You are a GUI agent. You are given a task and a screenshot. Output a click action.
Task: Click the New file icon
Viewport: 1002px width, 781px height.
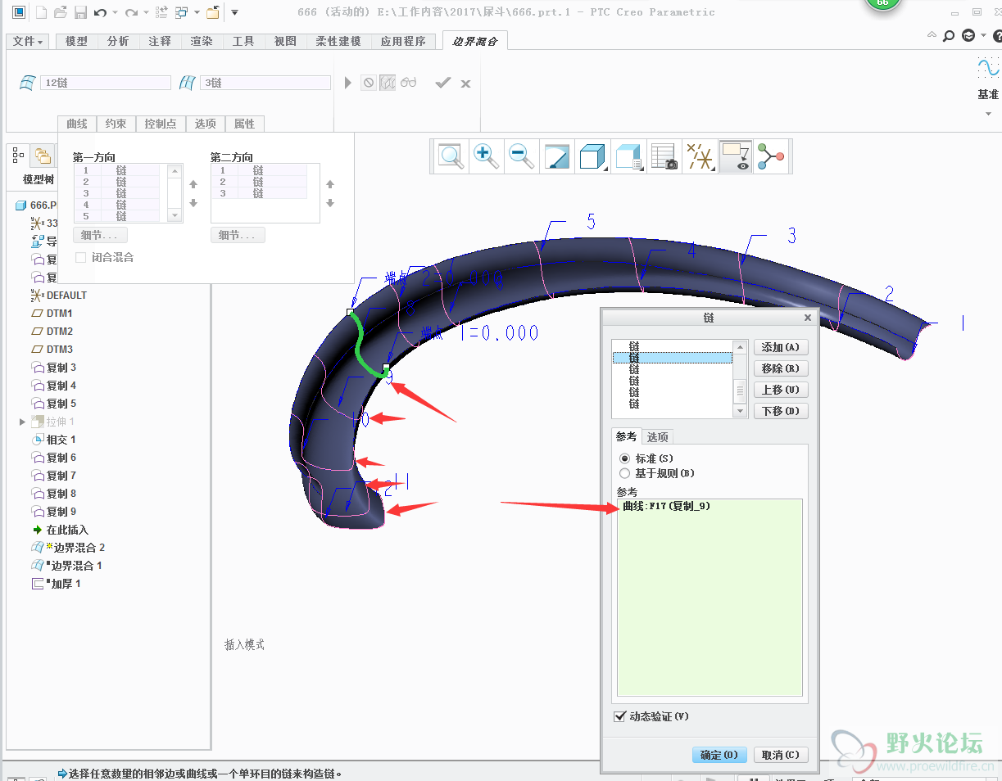click(40, 12)
